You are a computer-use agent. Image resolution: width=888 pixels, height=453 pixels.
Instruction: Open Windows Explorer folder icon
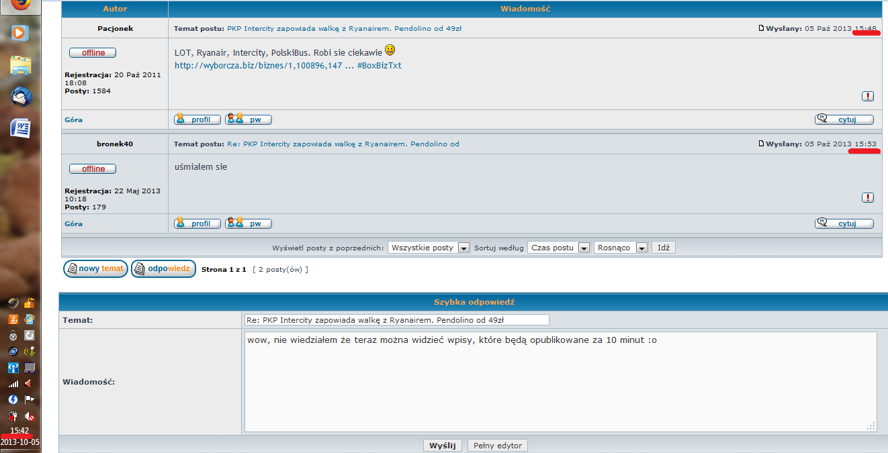pos(20,65)
